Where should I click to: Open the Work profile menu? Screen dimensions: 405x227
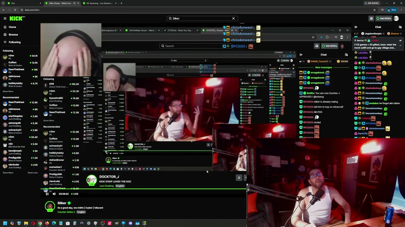click(x=392, y=10)
